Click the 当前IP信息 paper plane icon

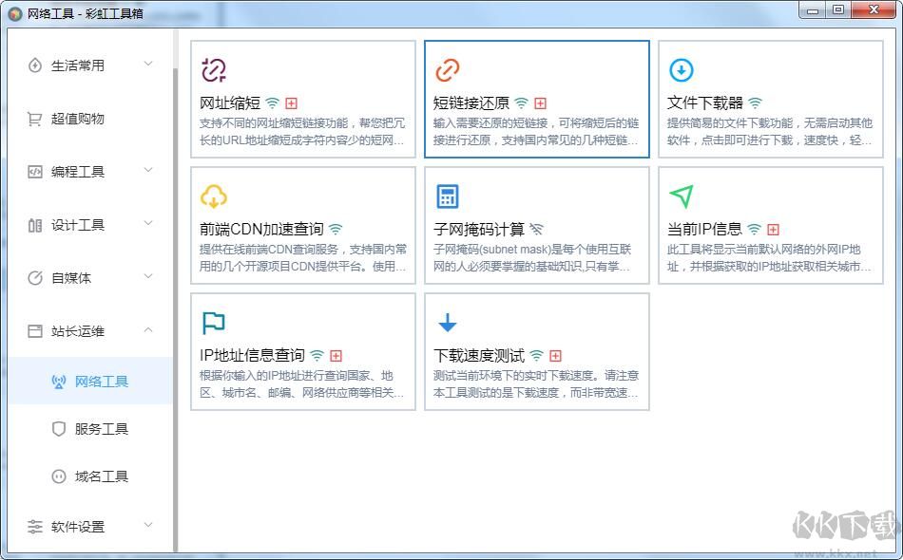coord(682,196)
